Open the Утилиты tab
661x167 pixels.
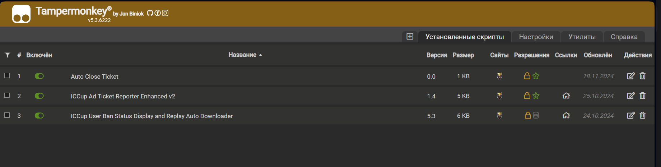pyautogui.click(x=582, y=37)
